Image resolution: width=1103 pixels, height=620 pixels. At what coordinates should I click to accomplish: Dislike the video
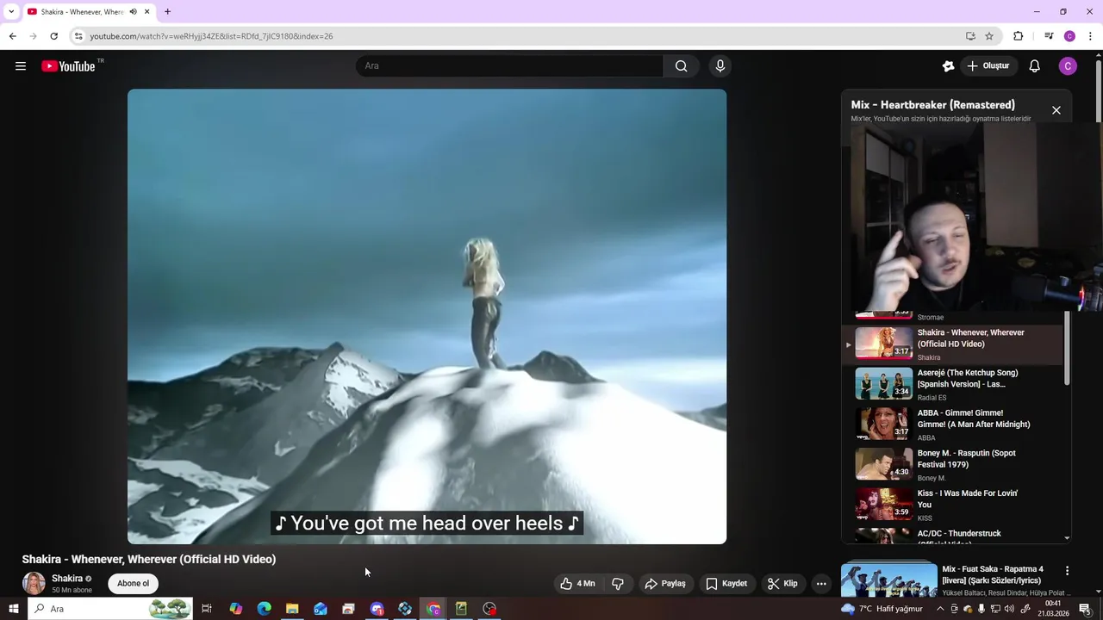pyautogui.click(x=618, y=584)
